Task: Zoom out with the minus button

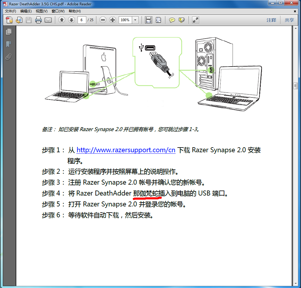Action: 103,20
